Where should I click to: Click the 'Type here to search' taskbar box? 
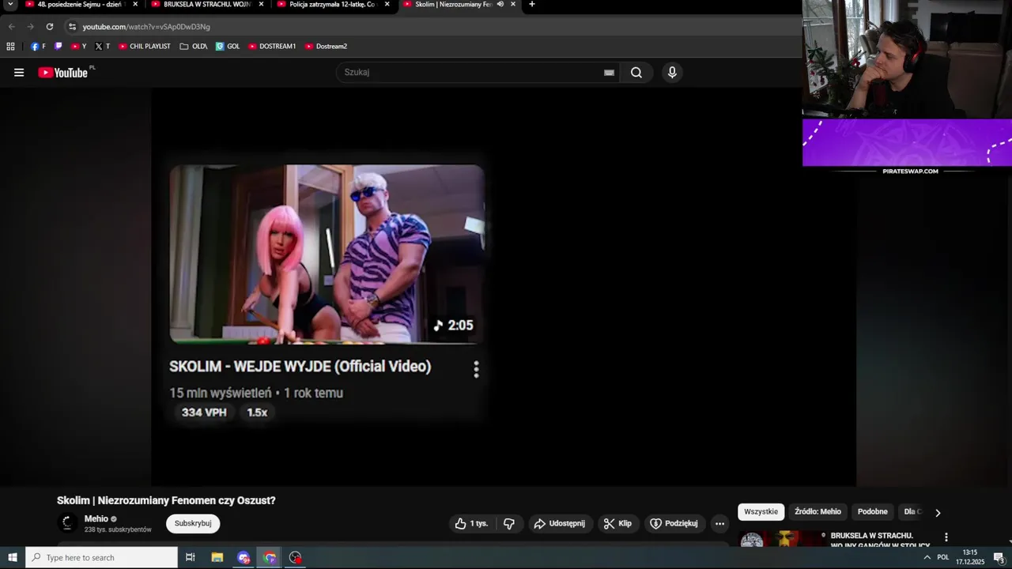[102, 557]
